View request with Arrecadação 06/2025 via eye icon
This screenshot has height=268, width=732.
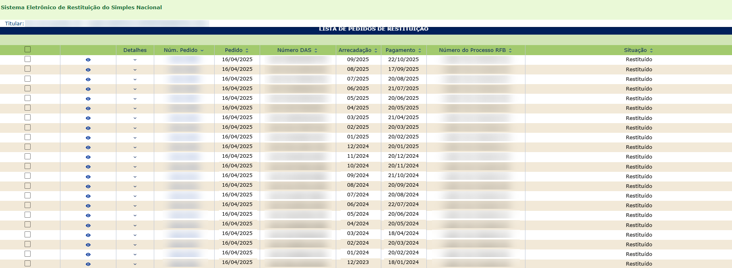88,89
